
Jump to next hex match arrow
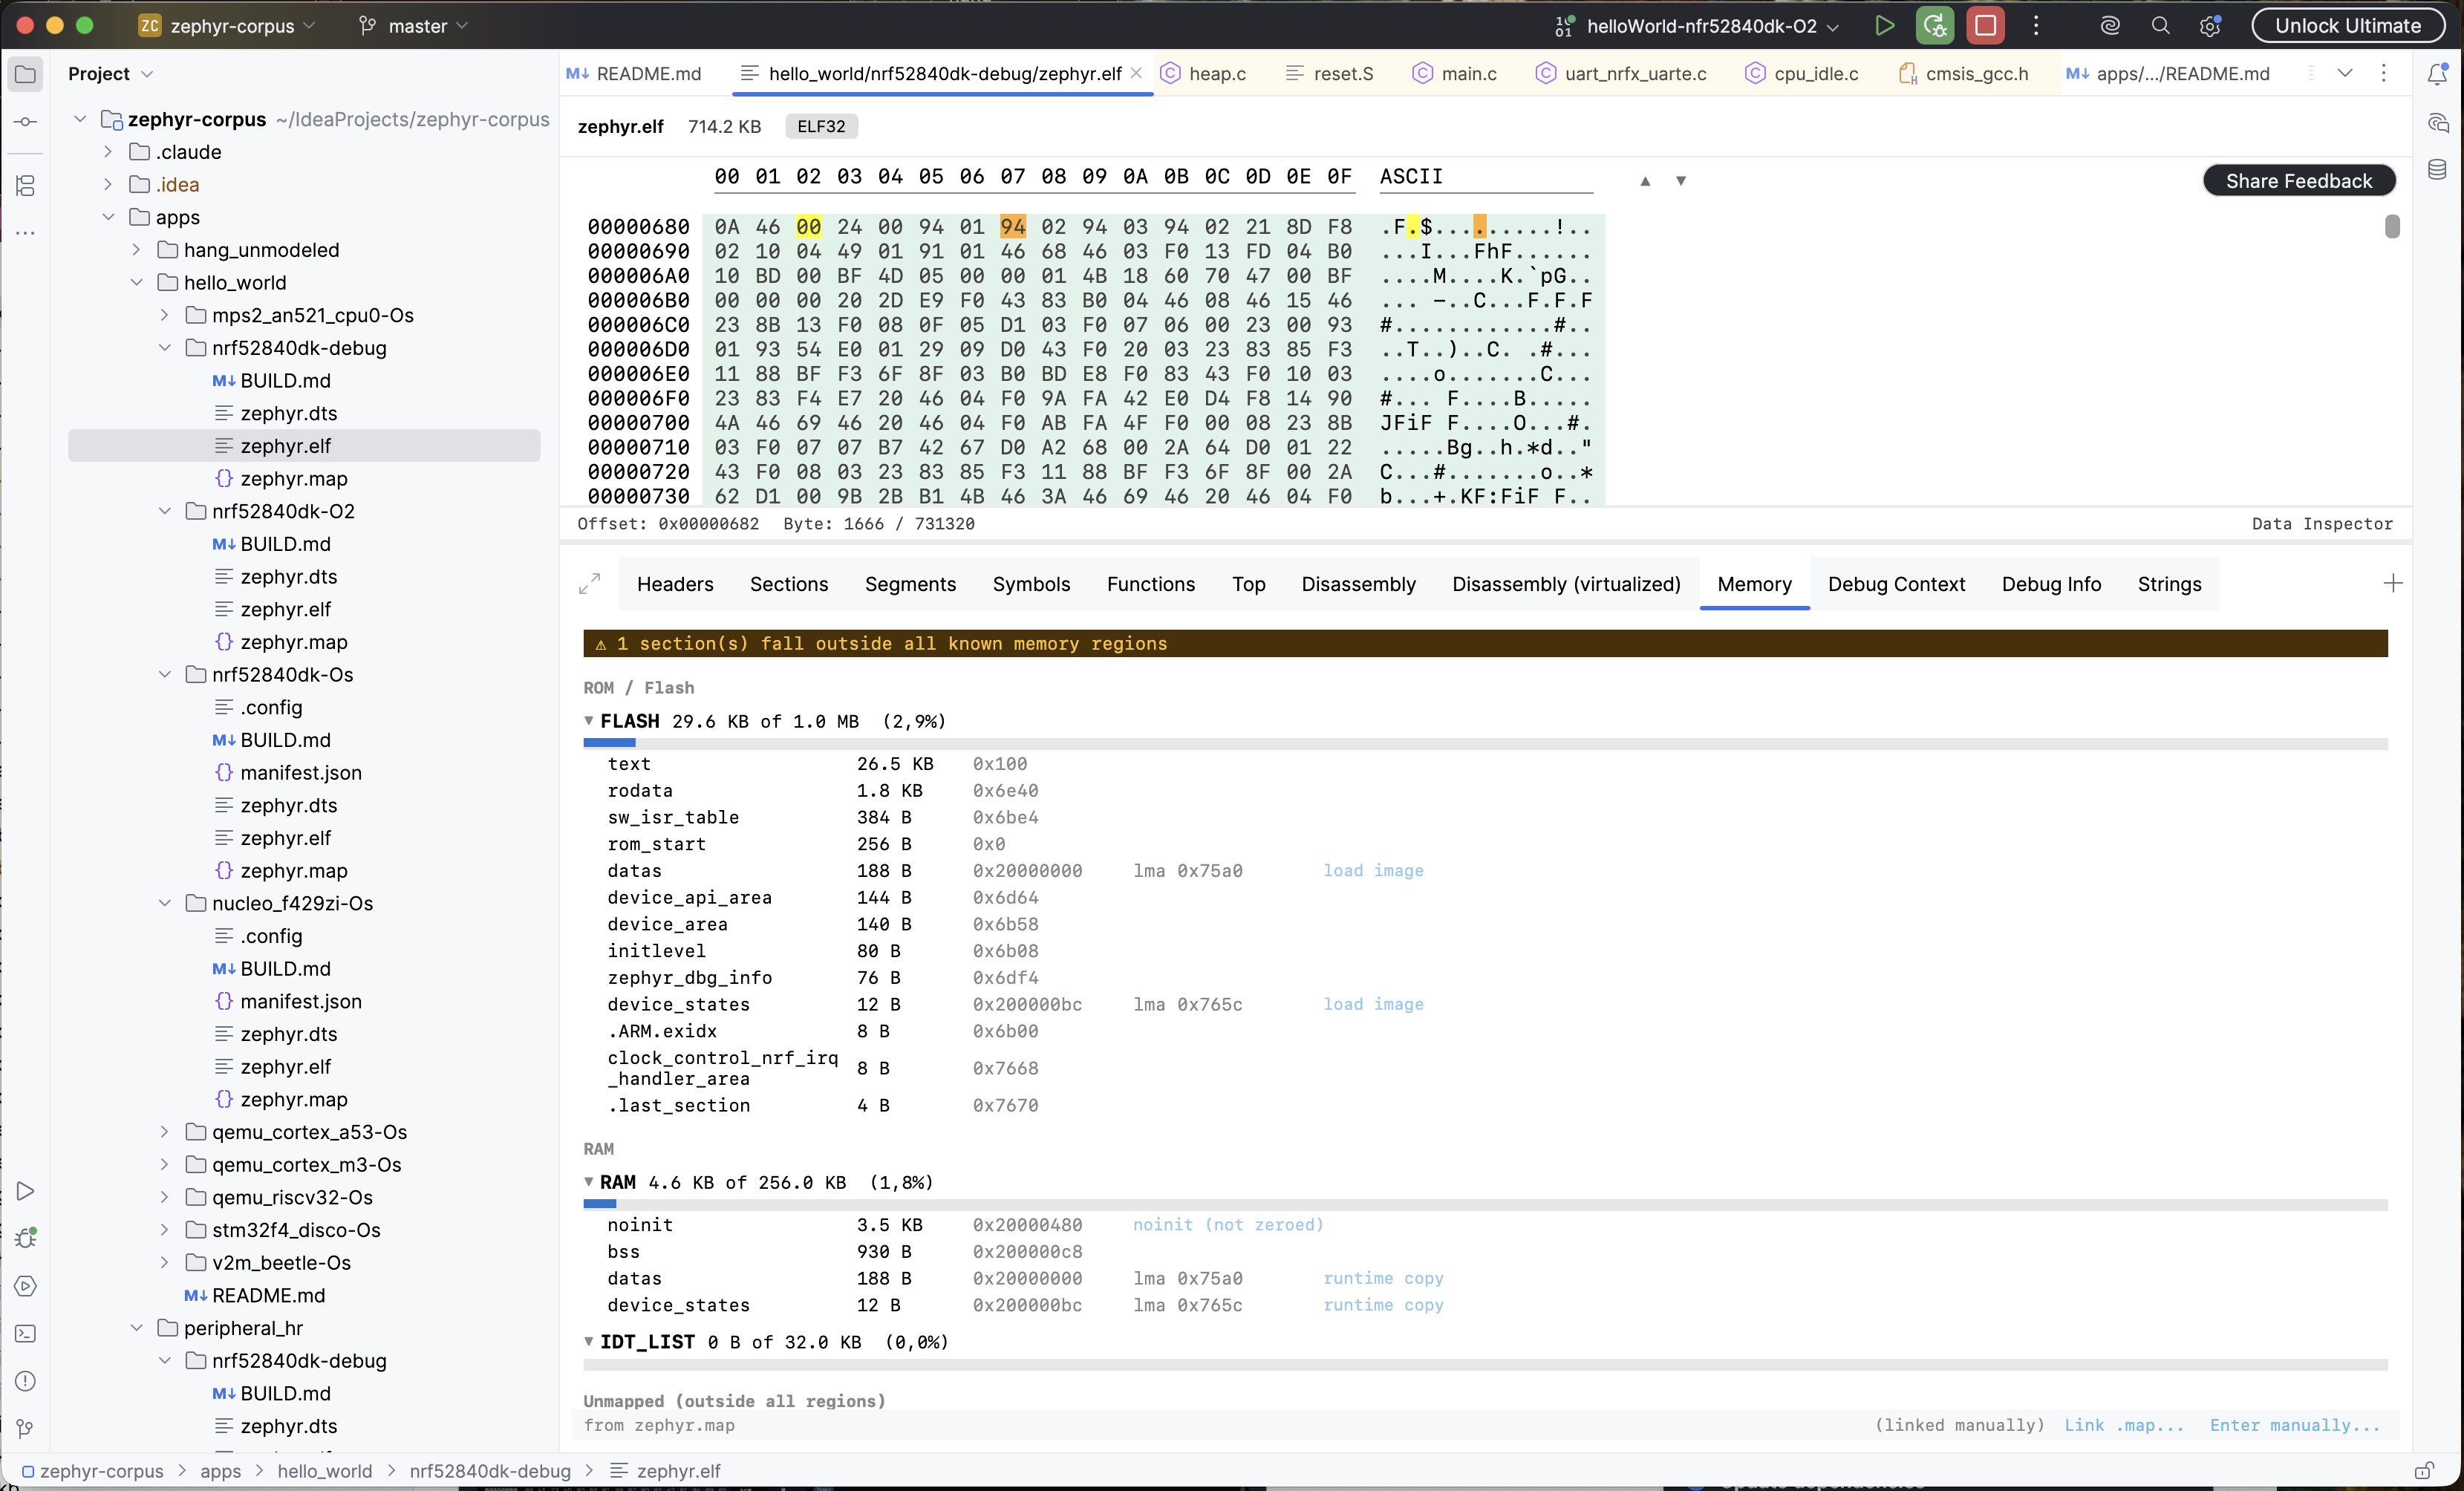click(1681, 181)
